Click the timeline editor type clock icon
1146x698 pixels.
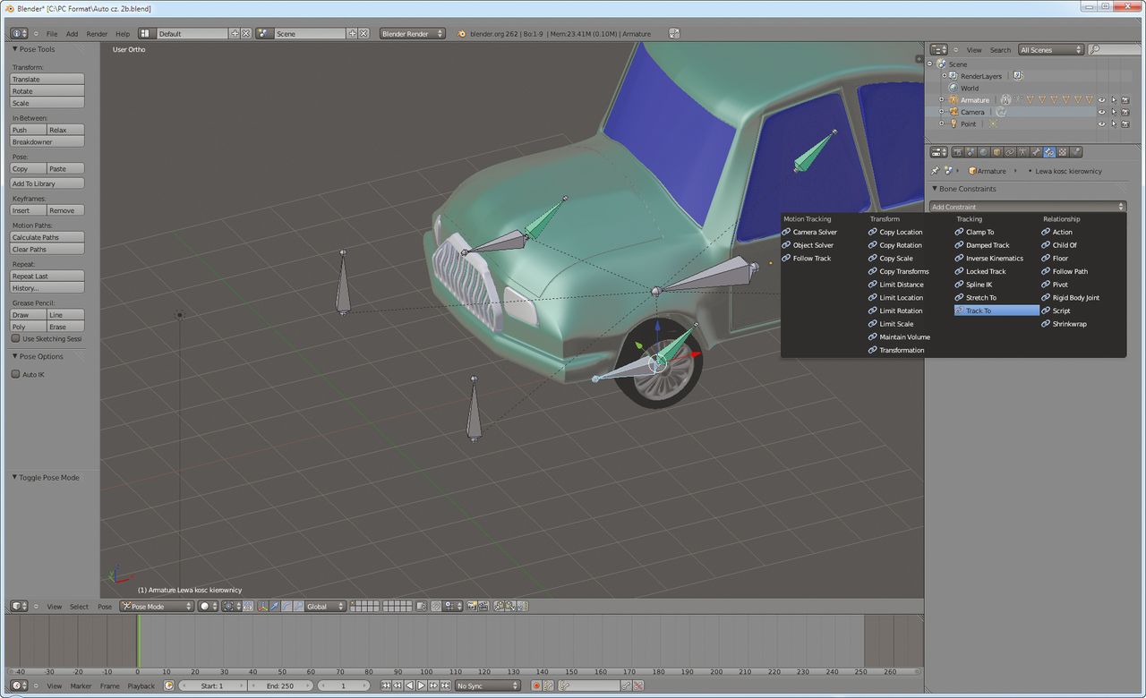19,685
